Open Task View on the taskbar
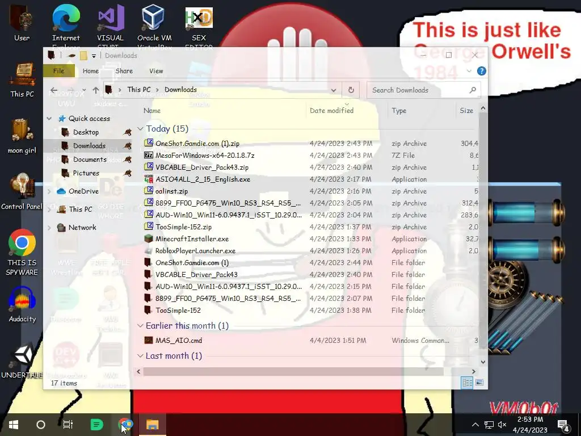Viewport: 581px width, 436px height. pyautogui.click(x=68, y=425)
